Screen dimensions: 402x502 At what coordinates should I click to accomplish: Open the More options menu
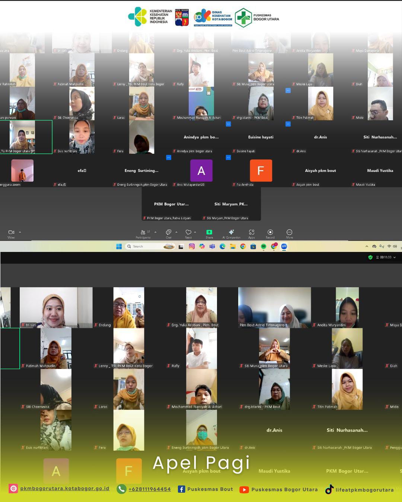pyautogui.click(x=289, y=233)
